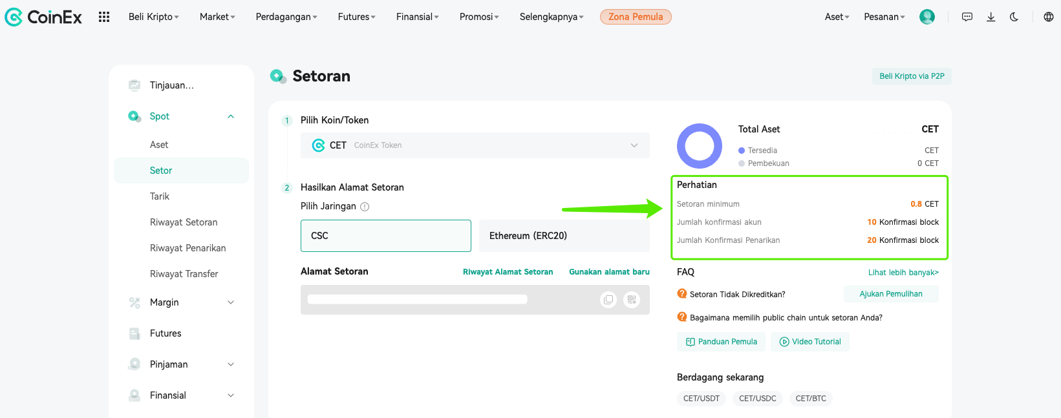
Task: Click the Setoran heading icon
Action: point(278,76)
